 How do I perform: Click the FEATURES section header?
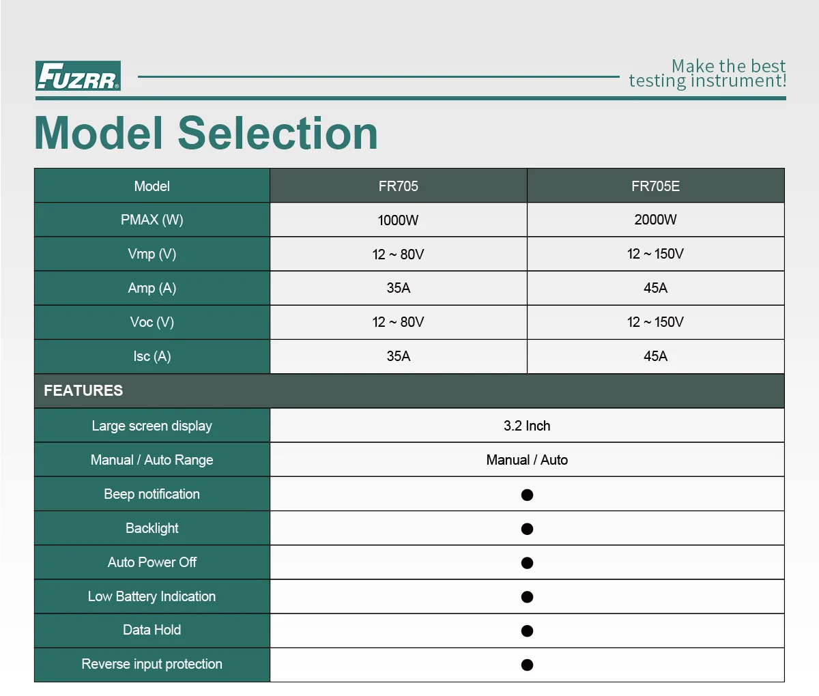[x=409, y=391]
